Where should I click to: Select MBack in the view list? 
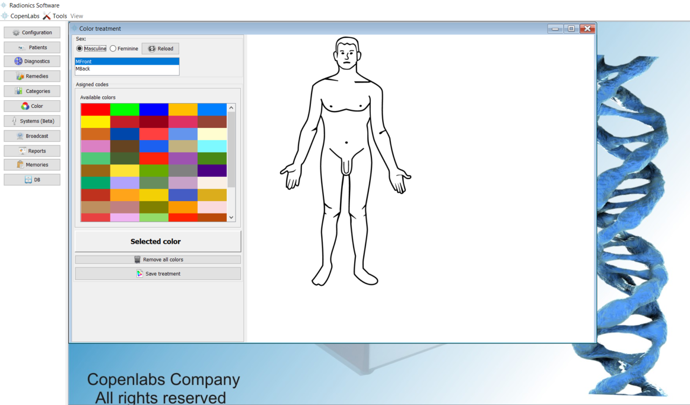coord(83,69)
